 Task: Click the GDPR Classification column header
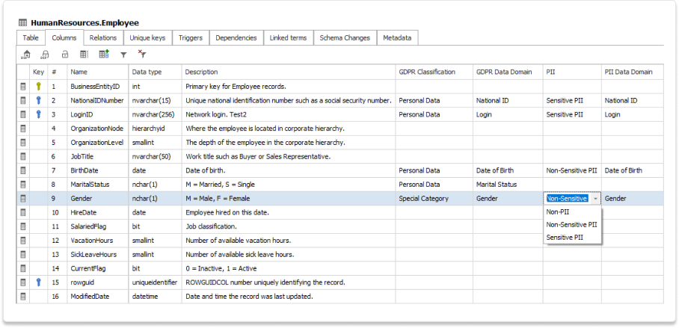tap(426, 72)
